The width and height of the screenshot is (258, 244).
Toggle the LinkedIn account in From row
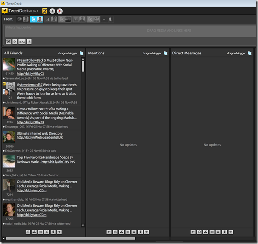79,19
